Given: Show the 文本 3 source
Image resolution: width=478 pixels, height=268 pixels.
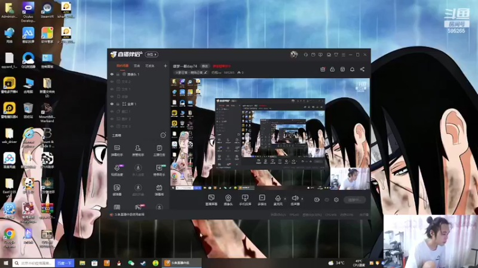Looking at the screenshot, I should [x=112, y=126].
